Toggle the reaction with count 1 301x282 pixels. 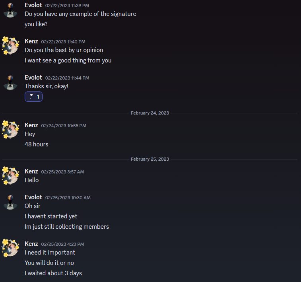tap(33, 97)
